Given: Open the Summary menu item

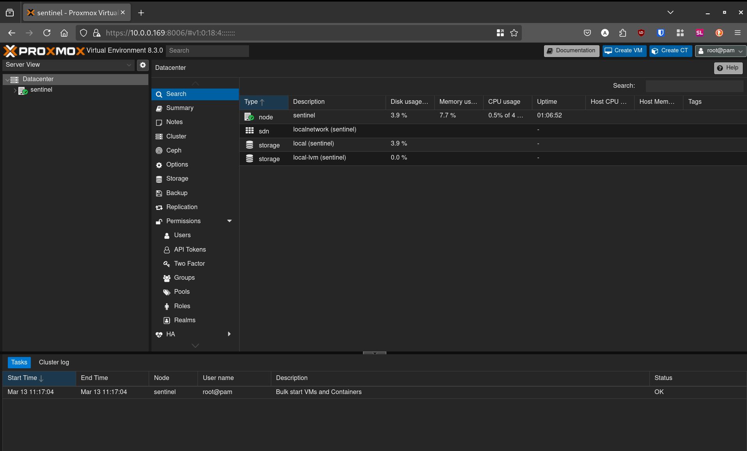Looking at the screenshot, I should point(195,108).
